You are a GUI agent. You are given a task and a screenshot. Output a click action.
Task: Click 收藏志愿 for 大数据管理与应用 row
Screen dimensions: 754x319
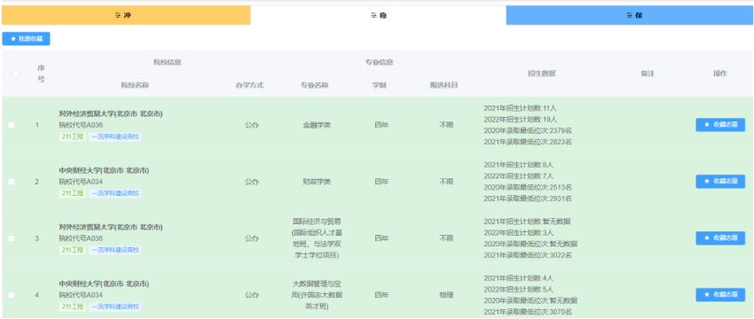click(720, 295)
